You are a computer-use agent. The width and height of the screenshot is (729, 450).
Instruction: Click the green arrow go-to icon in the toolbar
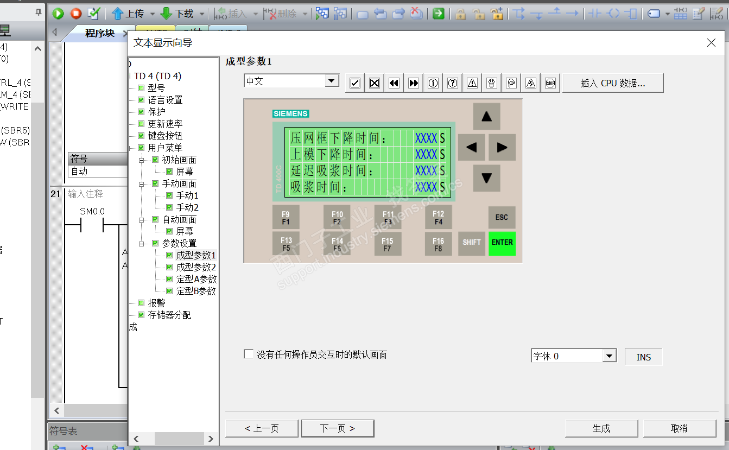[439, 14]
